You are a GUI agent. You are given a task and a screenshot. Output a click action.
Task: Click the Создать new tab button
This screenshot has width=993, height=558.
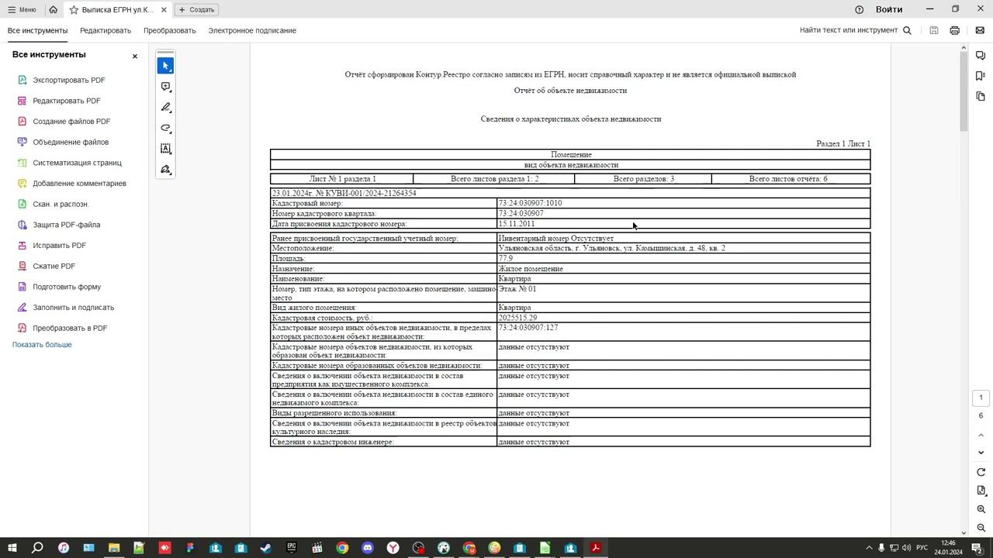coord(197,9)
